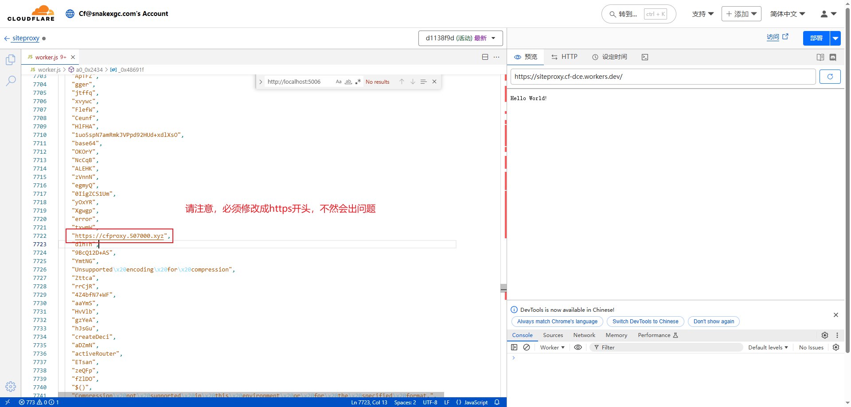Image resolution: width=851 pixels, height=407 pixels.
Task: Open the 转到 quick search box
Action: (639, 14)
